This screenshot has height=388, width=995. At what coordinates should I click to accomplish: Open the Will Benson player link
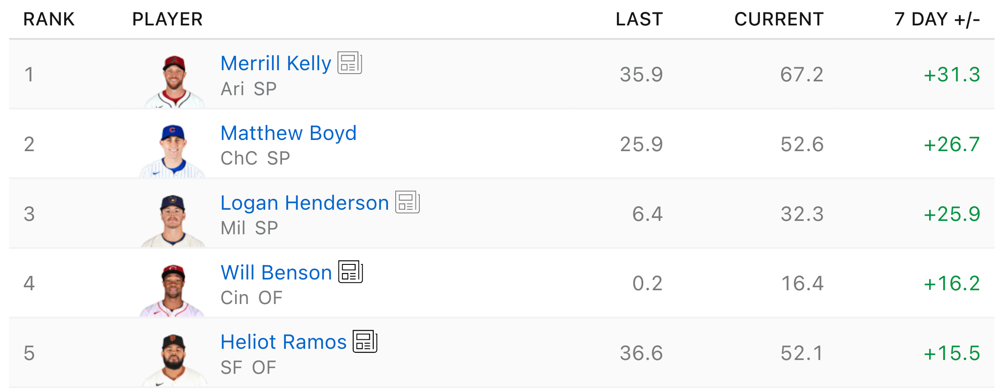pos(276,273)
